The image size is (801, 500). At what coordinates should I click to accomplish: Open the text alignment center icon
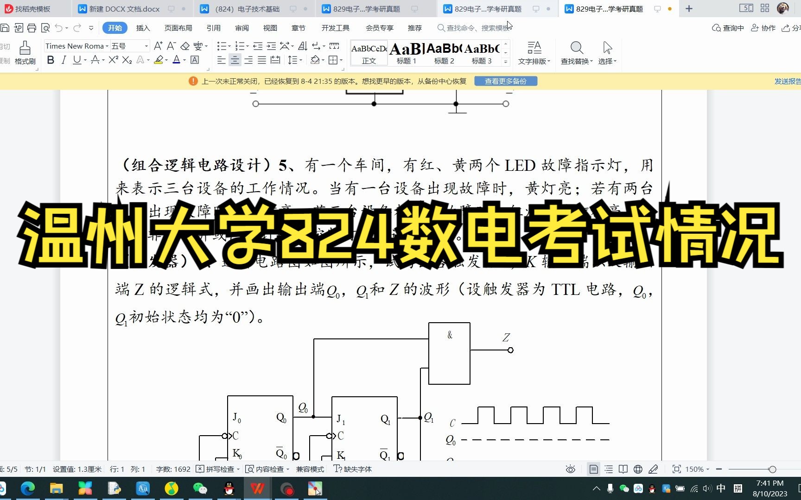click(235, 60)
